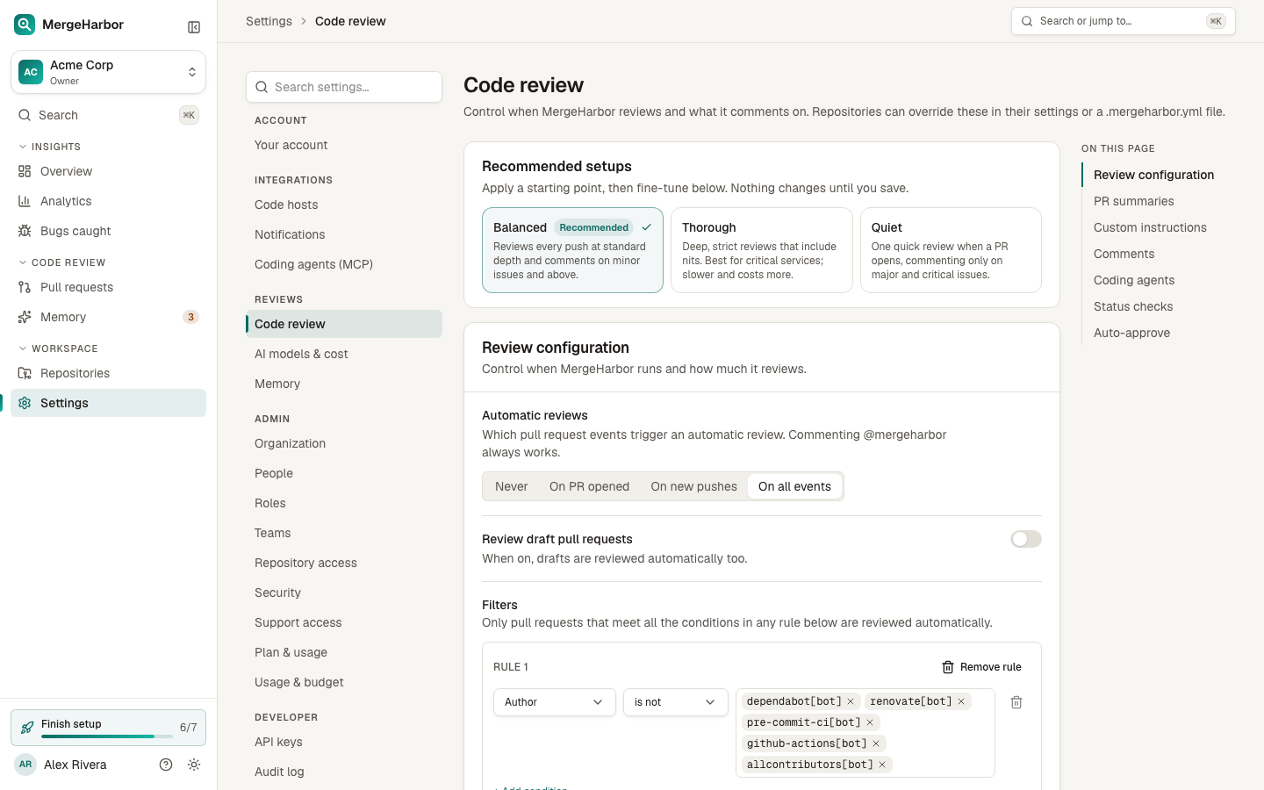This screenshot has height=790, width=1264.
Task: Open AI models & cost settings
Action: [344, 354]
